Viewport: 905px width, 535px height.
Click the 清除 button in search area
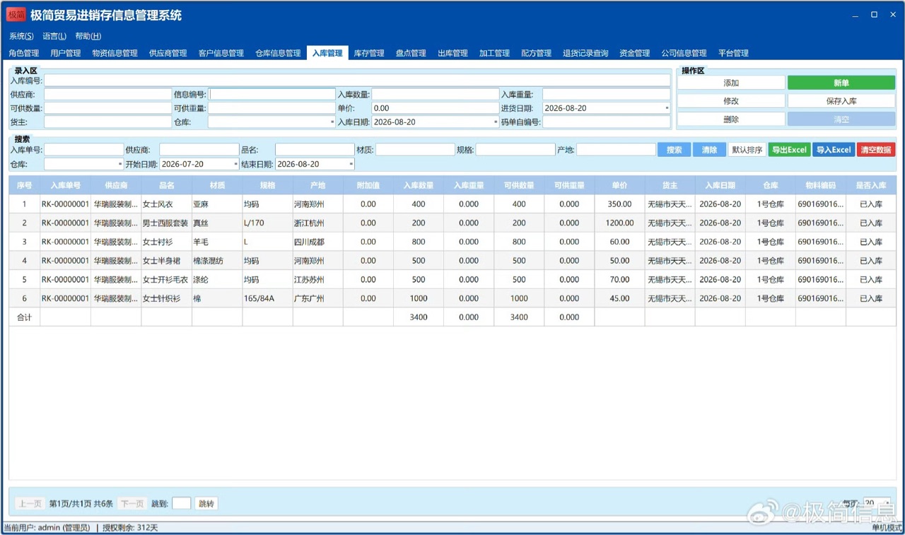[x=709, y=150]
